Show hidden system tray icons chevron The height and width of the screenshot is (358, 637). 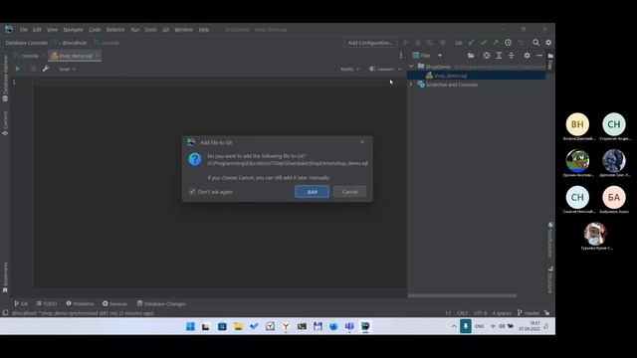tap(454, 326)
